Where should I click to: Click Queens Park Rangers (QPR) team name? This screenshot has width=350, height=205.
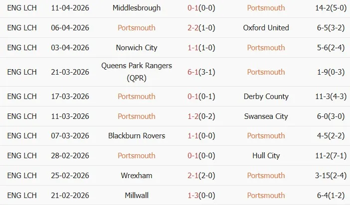pos(137,72)
